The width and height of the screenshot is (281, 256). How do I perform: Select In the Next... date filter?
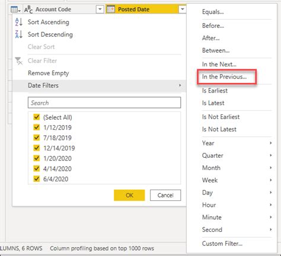point(219,64)
